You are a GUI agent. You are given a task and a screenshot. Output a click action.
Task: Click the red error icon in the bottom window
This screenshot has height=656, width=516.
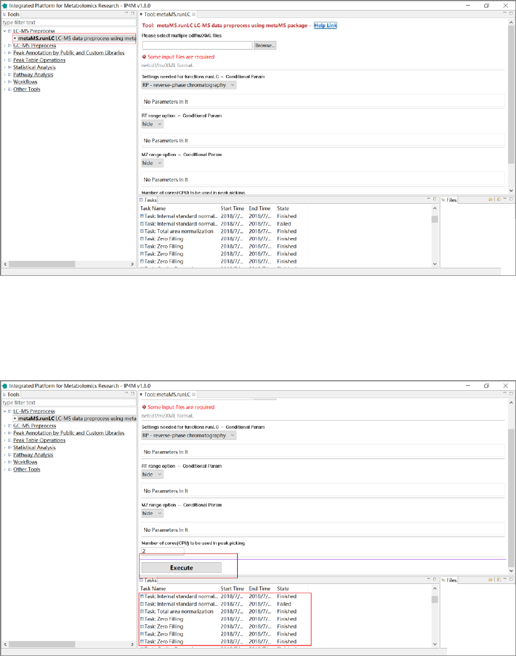click(144, 407)
